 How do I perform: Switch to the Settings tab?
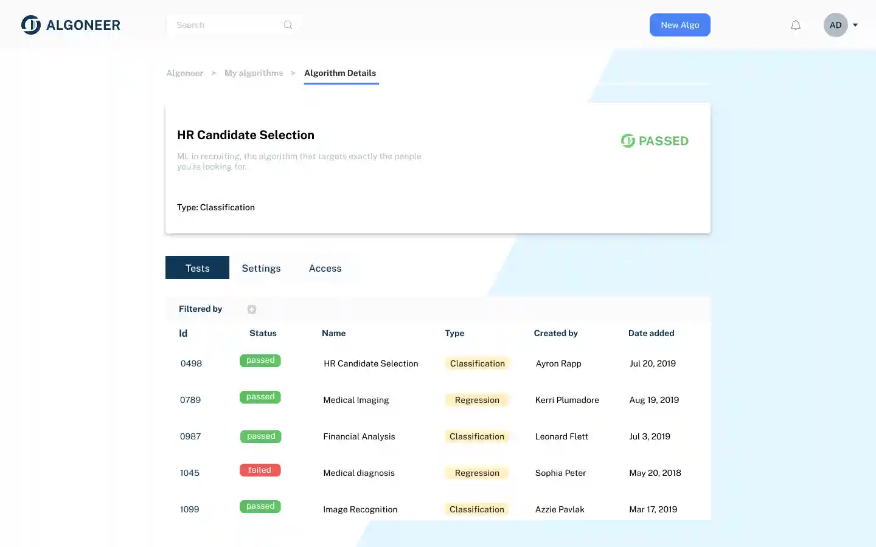tap(261, 268)
